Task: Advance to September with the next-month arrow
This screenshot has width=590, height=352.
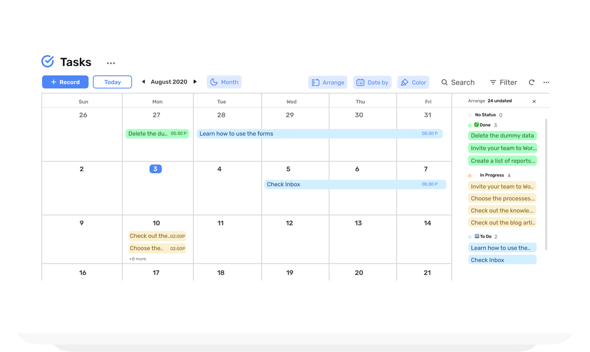Action: [195, 81]
